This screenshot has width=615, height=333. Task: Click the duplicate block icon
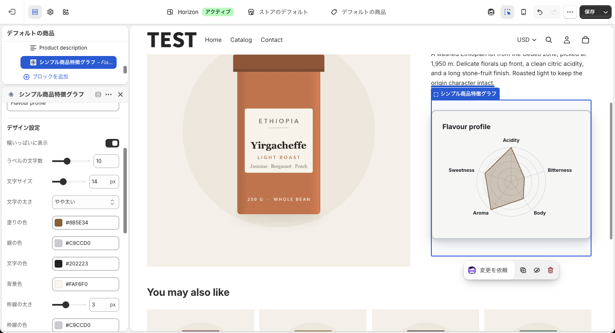523,270
